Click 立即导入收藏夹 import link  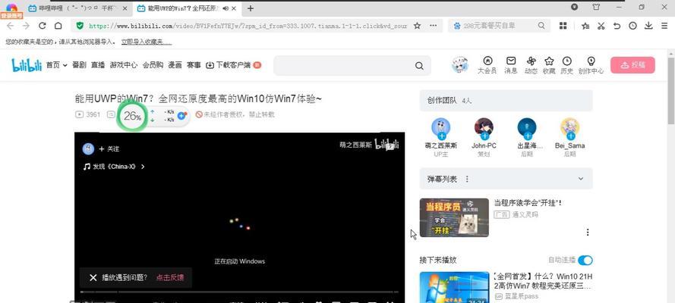click(x=147, y=42)
